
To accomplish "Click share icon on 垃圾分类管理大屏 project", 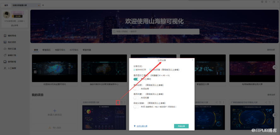I will [x=118, y=102].
